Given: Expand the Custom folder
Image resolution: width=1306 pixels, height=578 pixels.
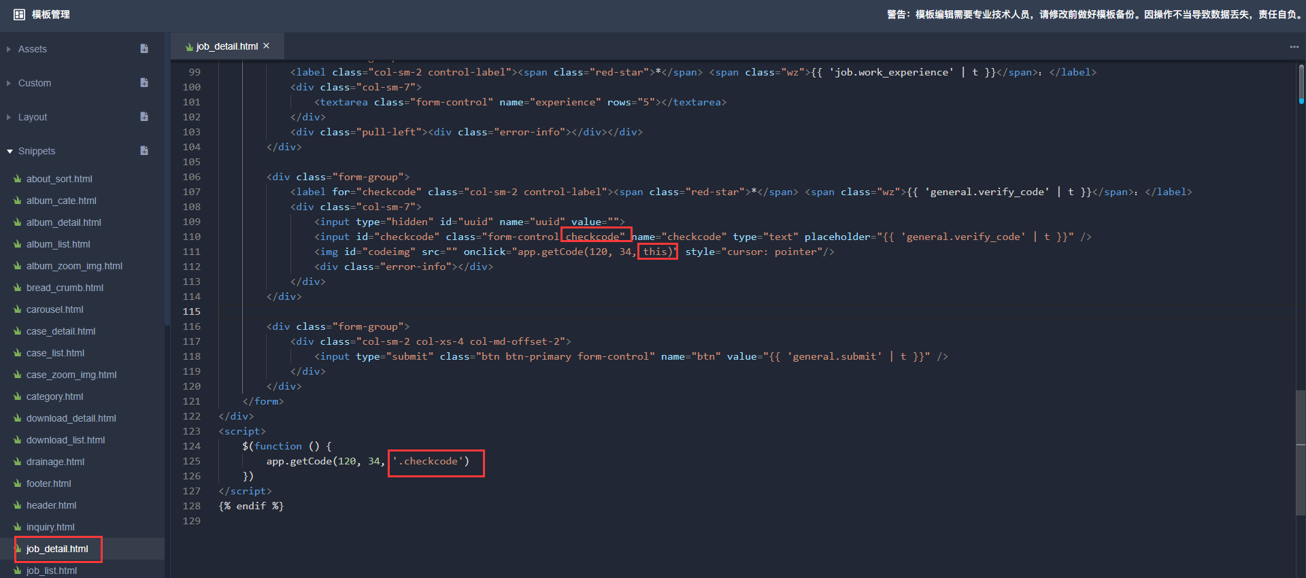Looking at the screenshot, I should coord(9,83).
